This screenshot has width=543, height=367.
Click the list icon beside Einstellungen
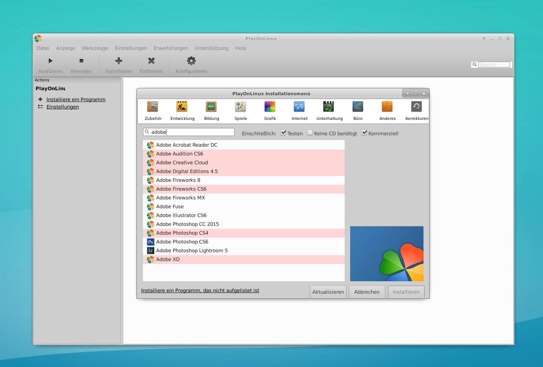click(40, 107)
